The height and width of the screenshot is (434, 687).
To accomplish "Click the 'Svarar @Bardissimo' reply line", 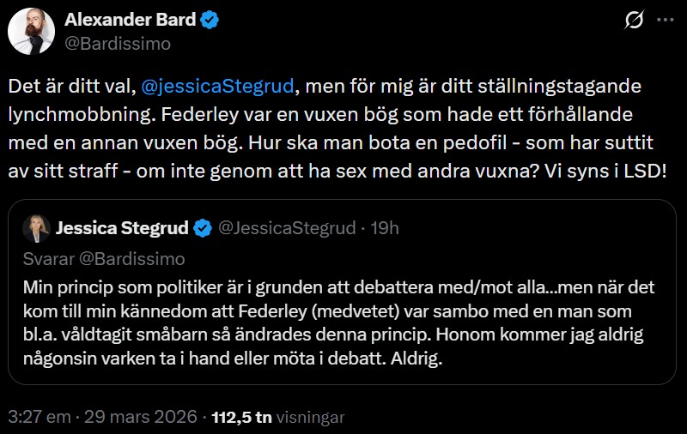I will [x=104, y=258].
